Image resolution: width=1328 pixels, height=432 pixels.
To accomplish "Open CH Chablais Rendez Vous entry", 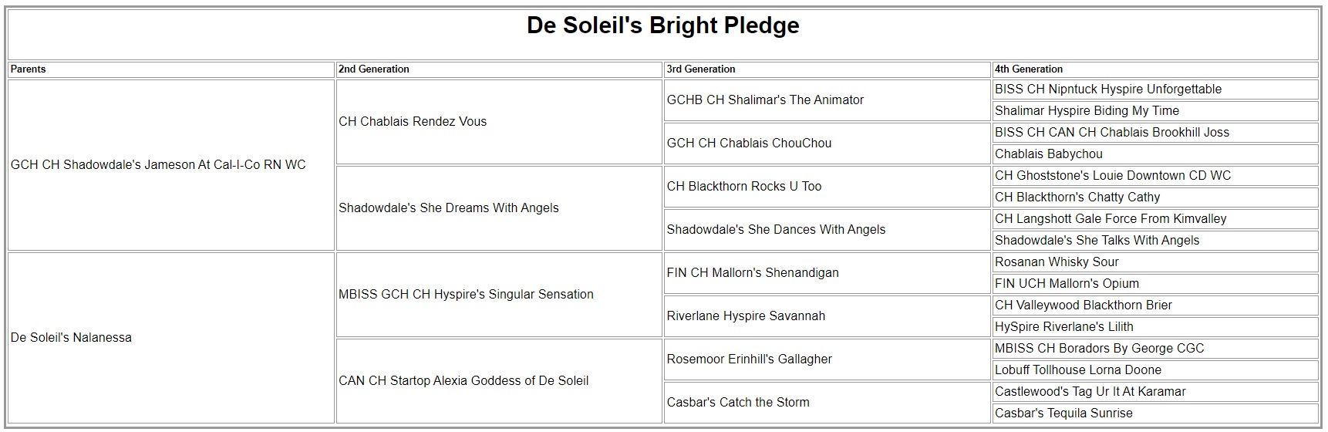I will point(413,122).
